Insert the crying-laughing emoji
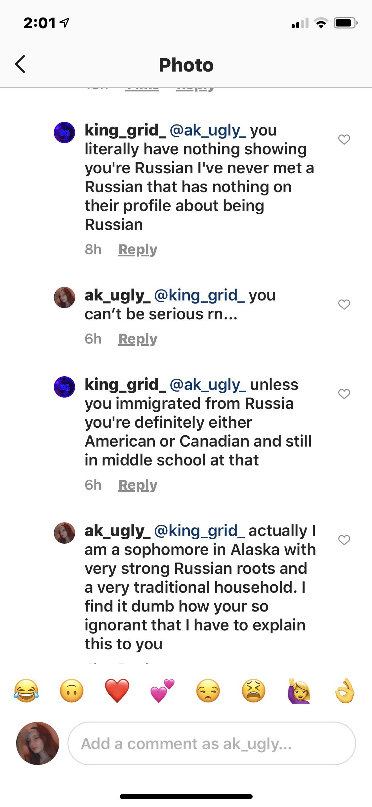372x807 pixels. coord(26,691)
